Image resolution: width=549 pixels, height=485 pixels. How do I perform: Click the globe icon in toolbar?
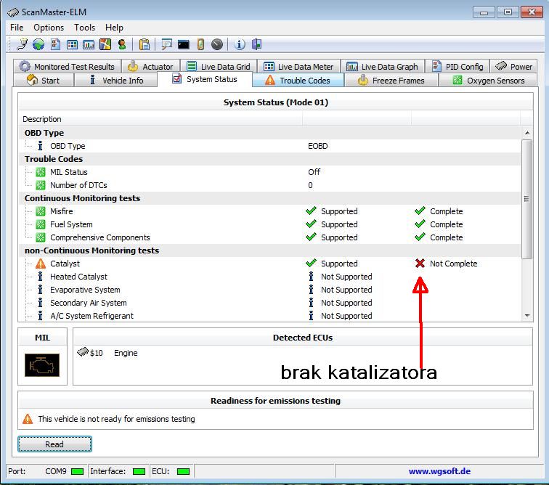[x=38, y=44]
